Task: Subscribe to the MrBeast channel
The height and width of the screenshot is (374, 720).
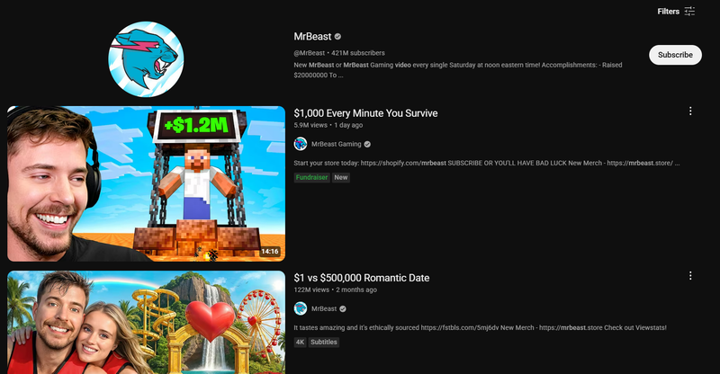Action: tap(675, 55)
